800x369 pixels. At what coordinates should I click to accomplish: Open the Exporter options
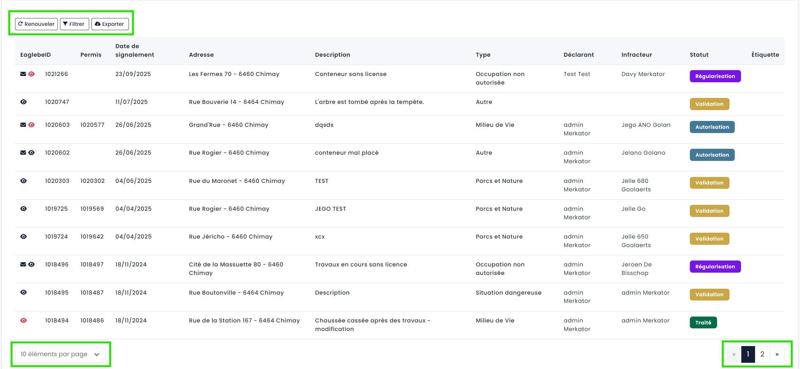point(110,24)
